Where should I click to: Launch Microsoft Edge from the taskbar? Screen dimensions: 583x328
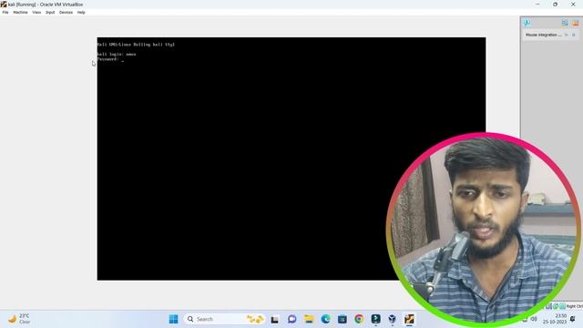point(326,319)
